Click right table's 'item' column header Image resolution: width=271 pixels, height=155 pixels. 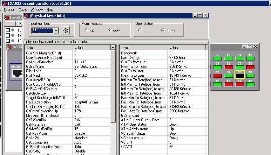tap(144, 47)
